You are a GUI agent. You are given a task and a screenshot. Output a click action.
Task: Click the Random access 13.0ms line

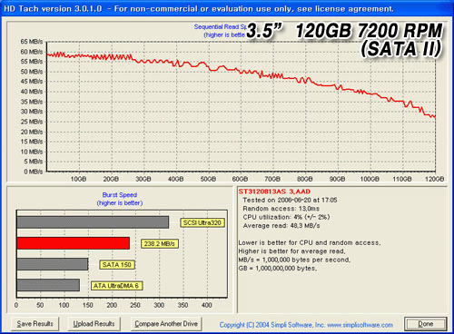(281, 209)
